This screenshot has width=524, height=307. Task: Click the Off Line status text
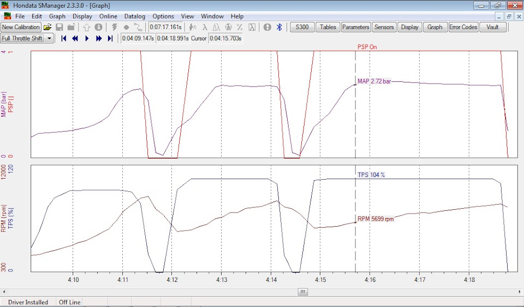[x=69, y=302]
